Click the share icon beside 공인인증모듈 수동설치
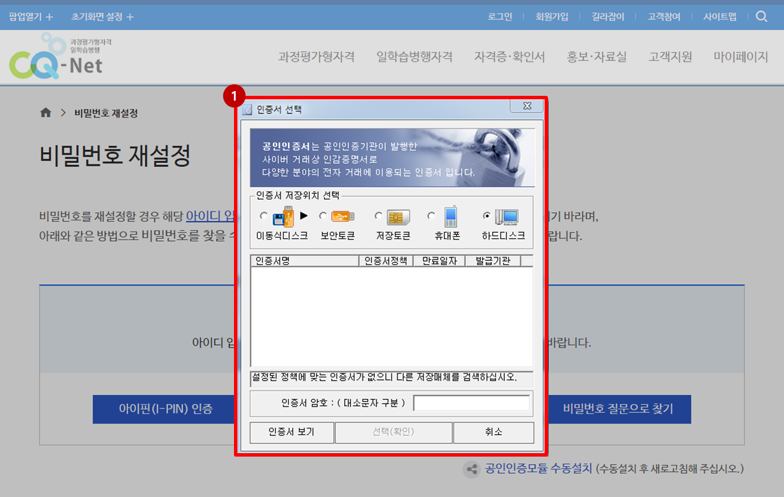This screenshot has height=497, width=784. 471,469
